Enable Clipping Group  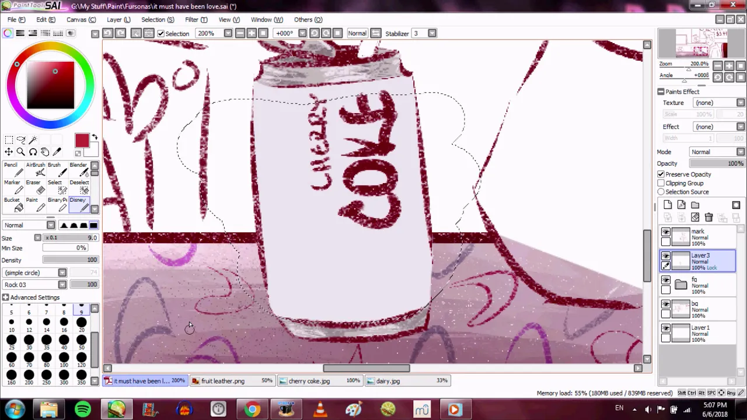coord(661,183)
